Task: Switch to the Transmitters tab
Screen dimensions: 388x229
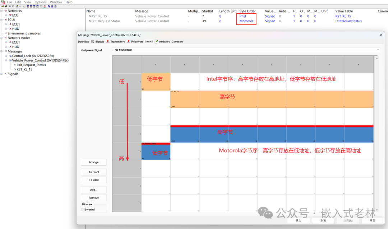Action: pyautogui.click(x=115, y=42)
